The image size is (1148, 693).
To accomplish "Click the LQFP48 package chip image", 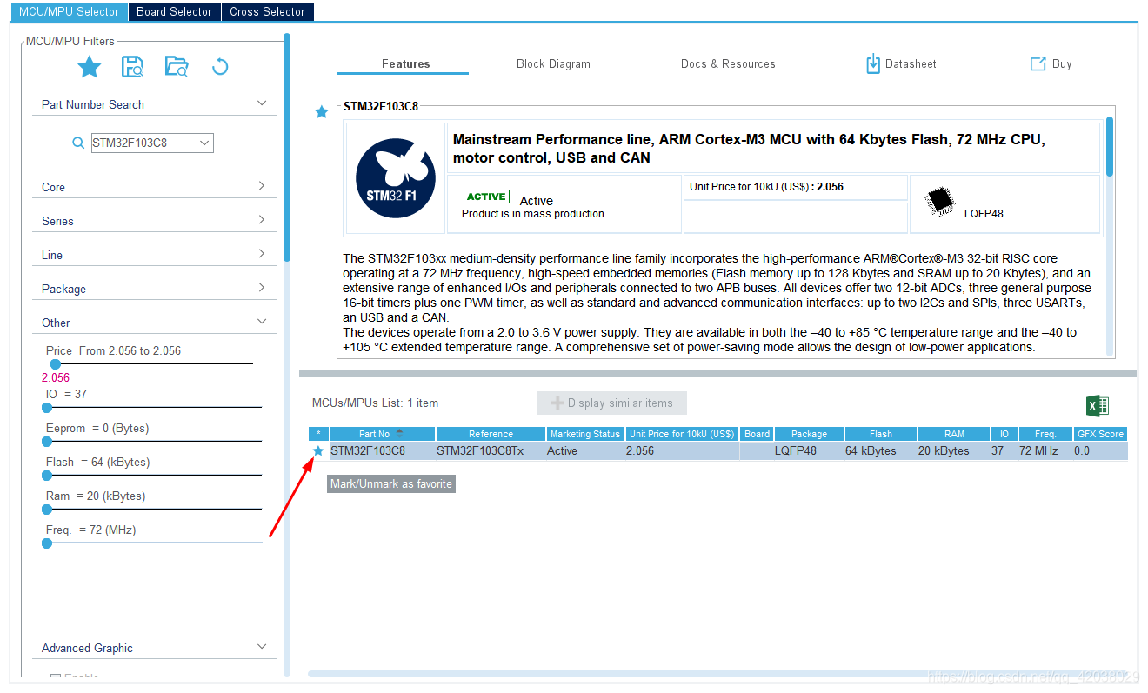I will pyautogui.click(x=939, y=201).
